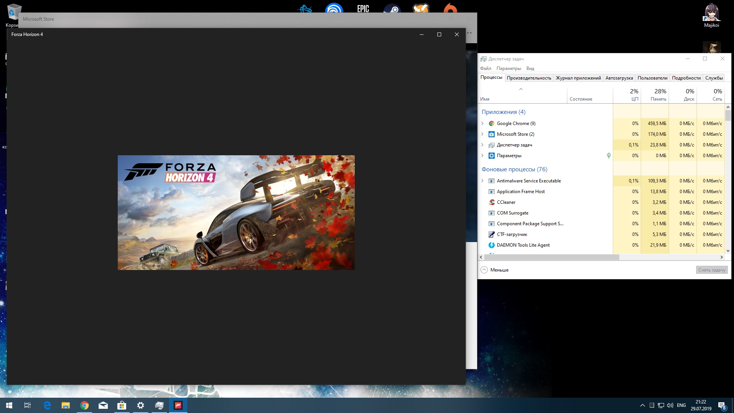Click the Forza Horizon 4 splash image
Screen dimensions: 734x413
click(236, 213)
